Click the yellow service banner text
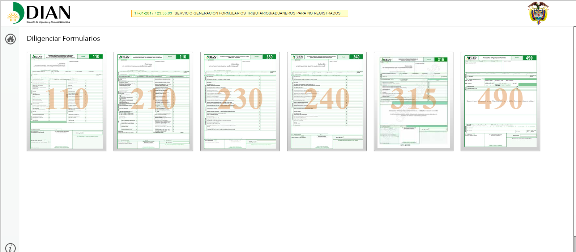Image resolution: width=576 pixels, height=252 pixels. (x=257, y=13)
